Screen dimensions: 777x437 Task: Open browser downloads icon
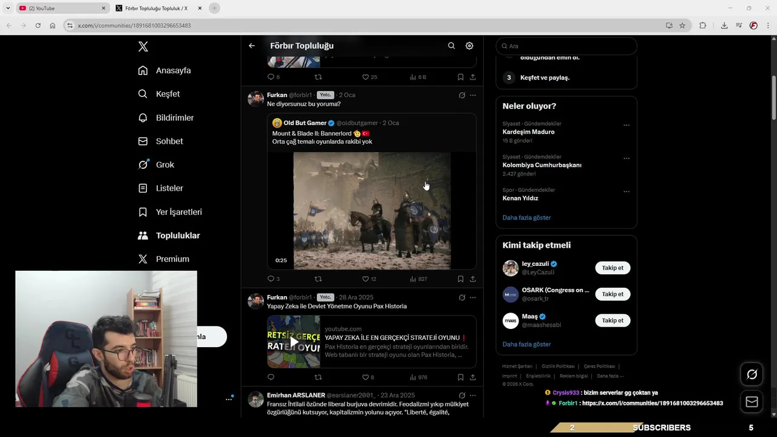pyautogui.click(x=724, y=25)
